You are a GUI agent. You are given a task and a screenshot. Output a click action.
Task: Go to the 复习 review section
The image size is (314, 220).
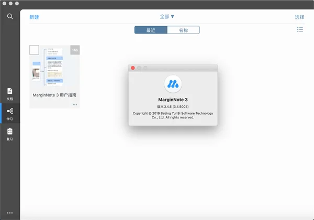(x=10, y=134)
